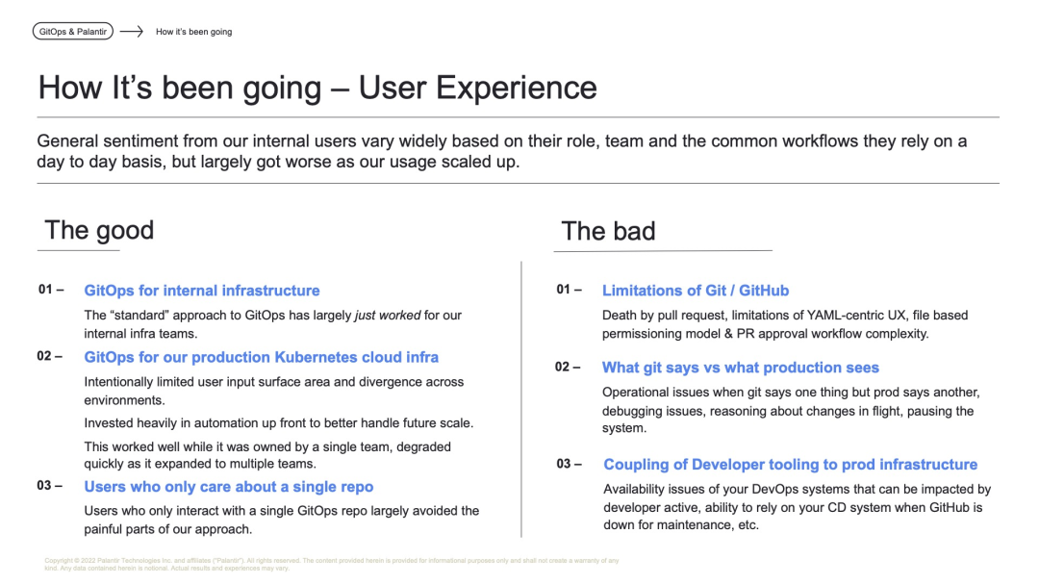Image resolution: width=1039 pixels, height=585 pixels.
Task: Click the GitOps & Palantir breadcrumb pill
Action: click(72, 32)
